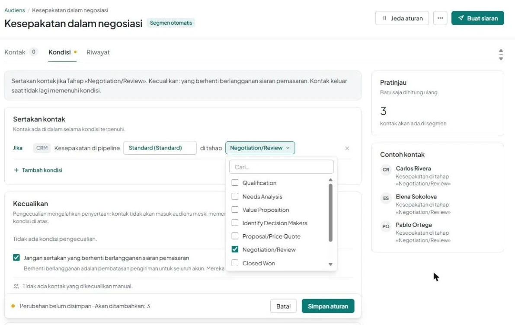Click the stage list scrollbar thumb
Viewport: 515px width, 325px height.
(330, 213)
